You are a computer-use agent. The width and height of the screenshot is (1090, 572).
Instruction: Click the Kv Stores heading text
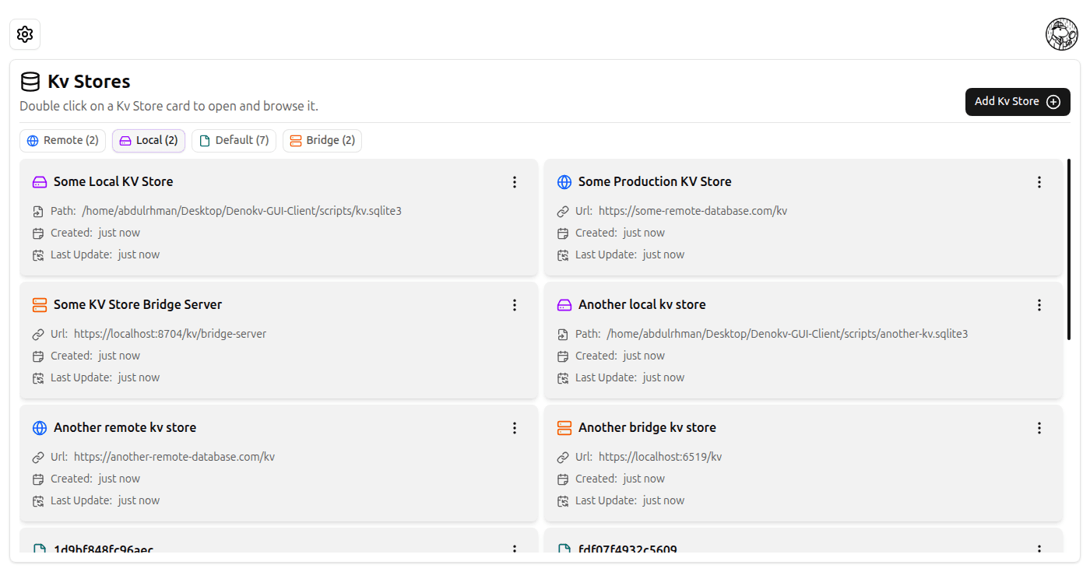89,82
